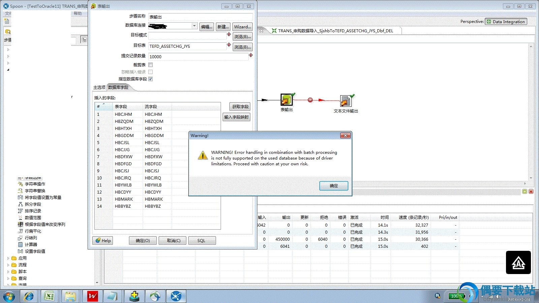Click the 步骤名称 input field
This screenshot has width=539, height=303.
(200, 16)
